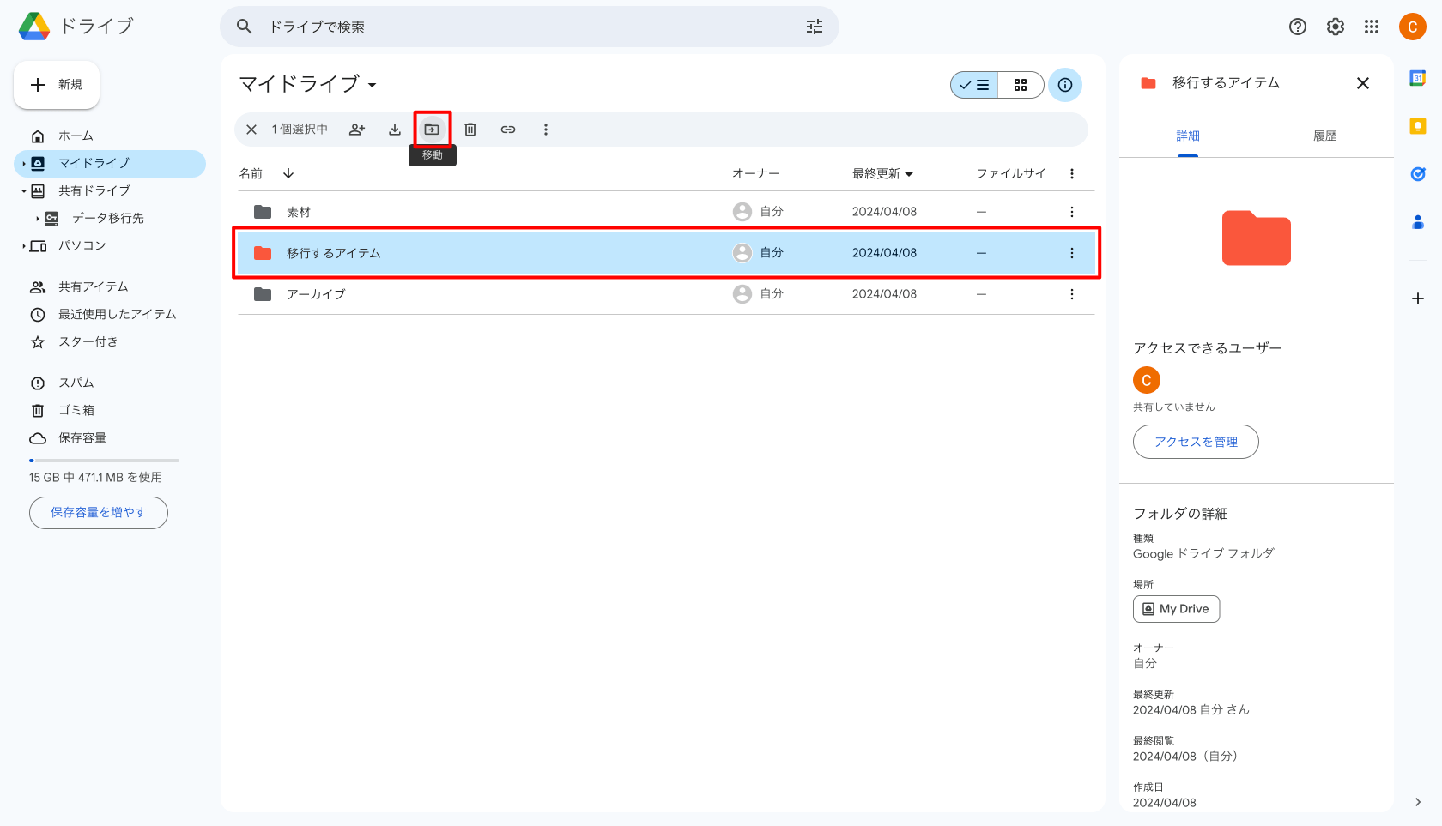Click the ドライブで検索 search field
Image resolution: width=1442 pixels, height=826 pixels.
[530, 27]
